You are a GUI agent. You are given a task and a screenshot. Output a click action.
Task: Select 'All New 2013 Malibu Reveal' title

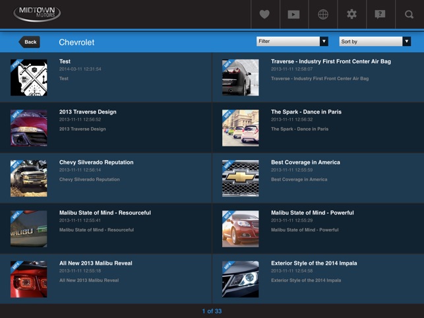[96, 263]
